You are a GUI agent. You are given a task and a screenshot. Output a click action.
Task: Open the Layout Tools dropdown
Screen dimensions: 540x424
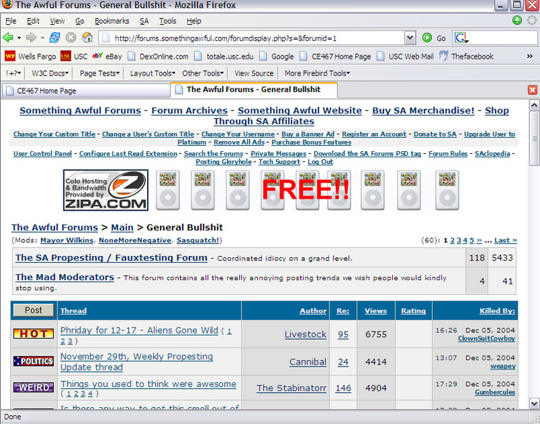[x=153, y=74]
